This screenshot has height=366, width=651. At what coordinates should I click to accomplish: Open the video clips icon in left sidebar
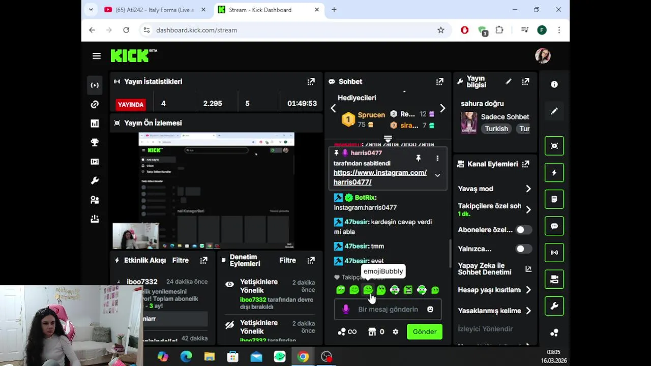pos(95,162)
